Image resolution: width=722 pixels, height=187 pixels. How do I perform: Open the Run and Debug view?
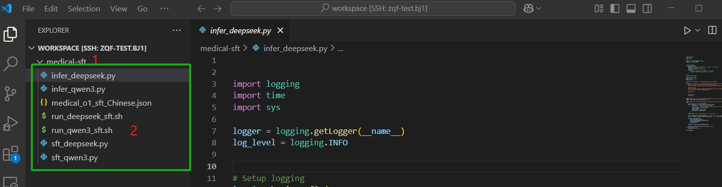pyautogui.click(x=11, y=123)
